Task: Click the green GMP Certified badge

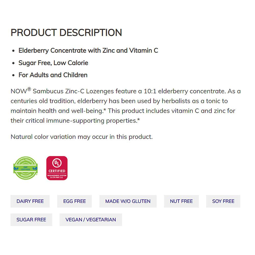Action: (25, 168)
